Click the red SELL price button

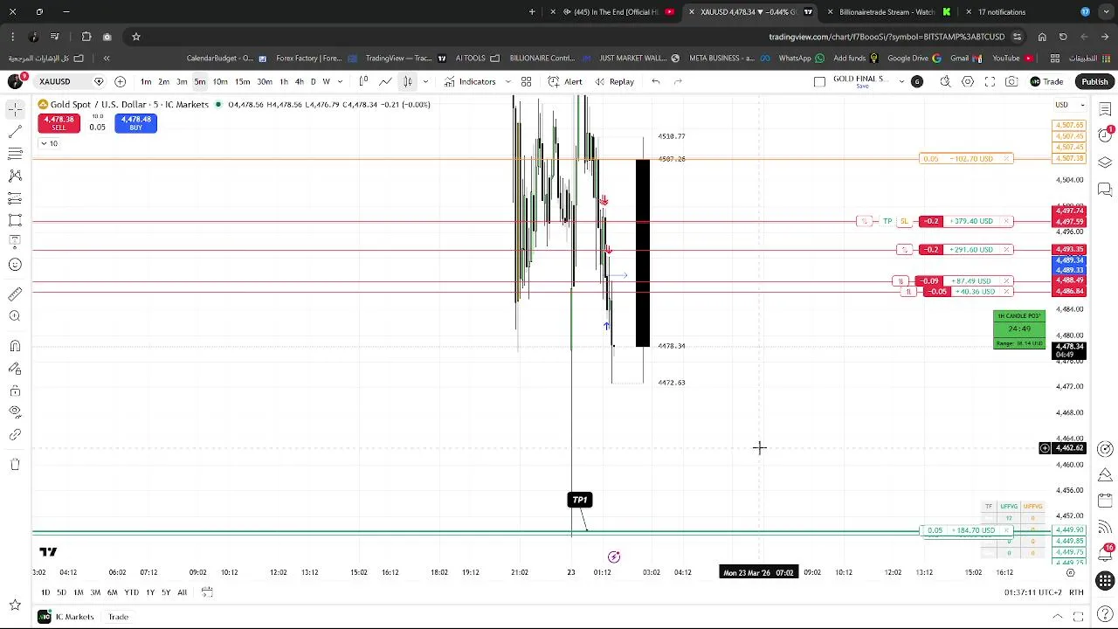point(59,123)
